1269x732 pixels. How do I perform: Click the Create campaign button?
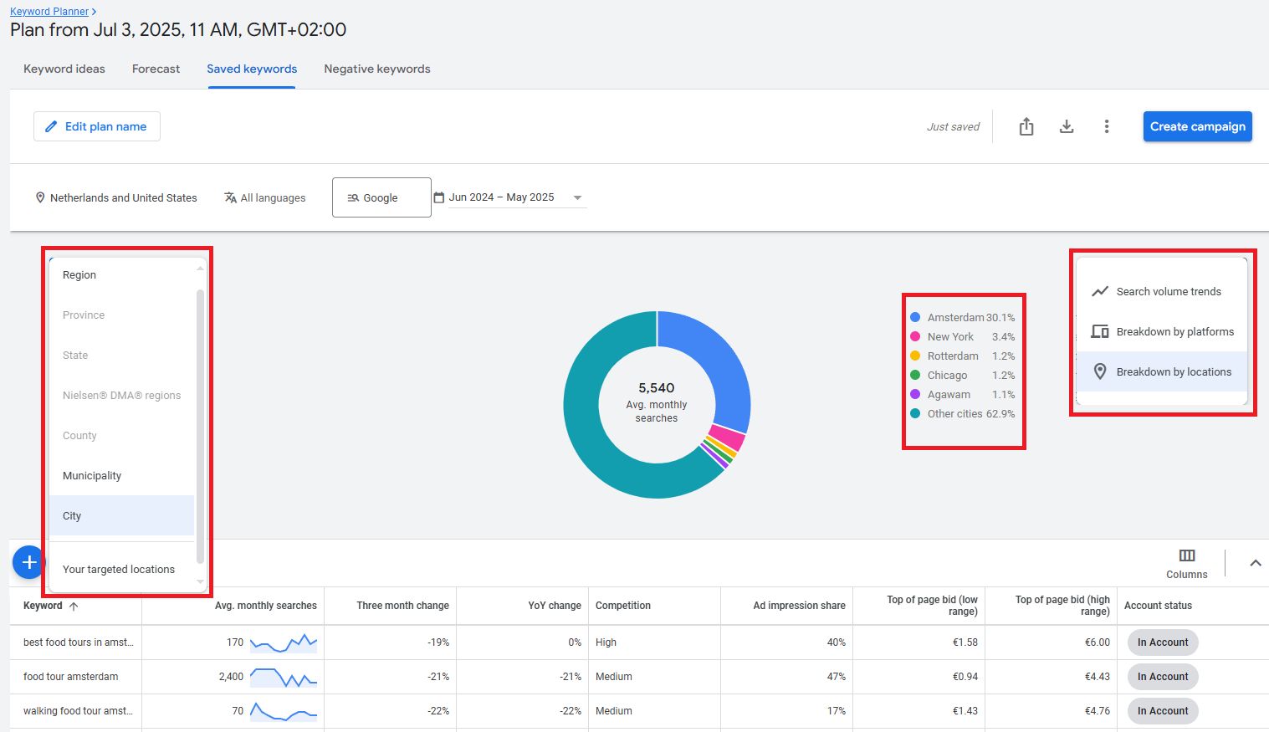coord(1197,125)
